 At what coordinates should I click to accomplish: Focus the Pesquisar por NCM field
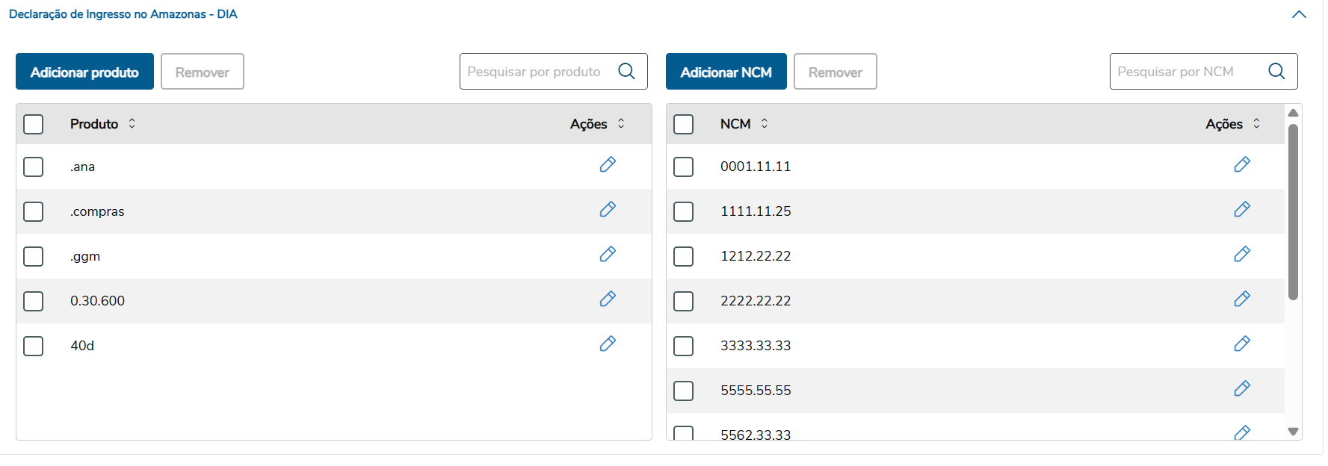click(1188, 72)
